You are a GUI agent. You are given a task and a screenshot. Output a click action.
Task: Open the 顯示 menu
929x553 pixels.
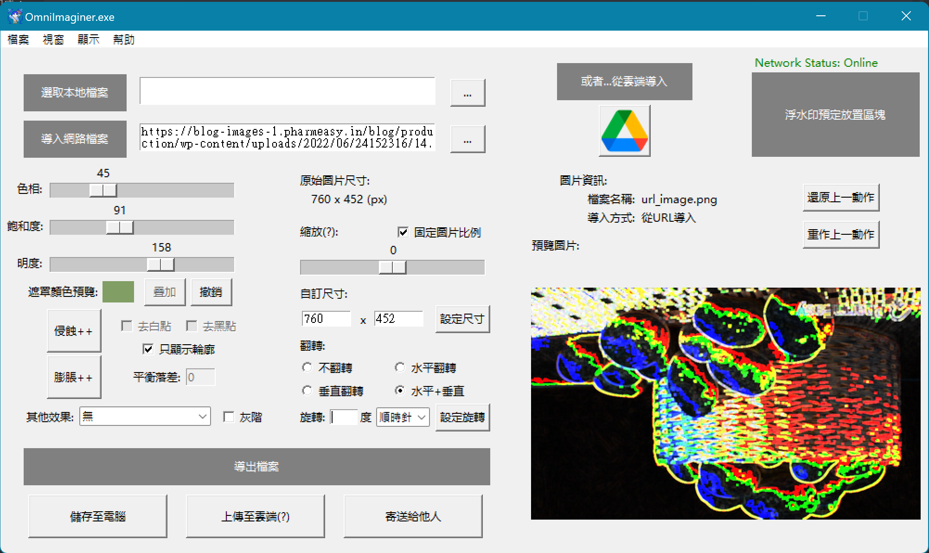pos(88,39)
